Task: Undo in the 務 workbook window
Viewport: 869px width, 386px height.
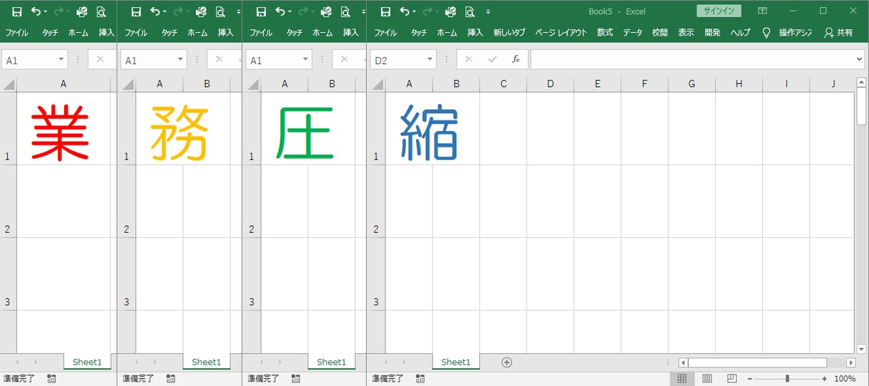Action: click(x=155, y=11)
